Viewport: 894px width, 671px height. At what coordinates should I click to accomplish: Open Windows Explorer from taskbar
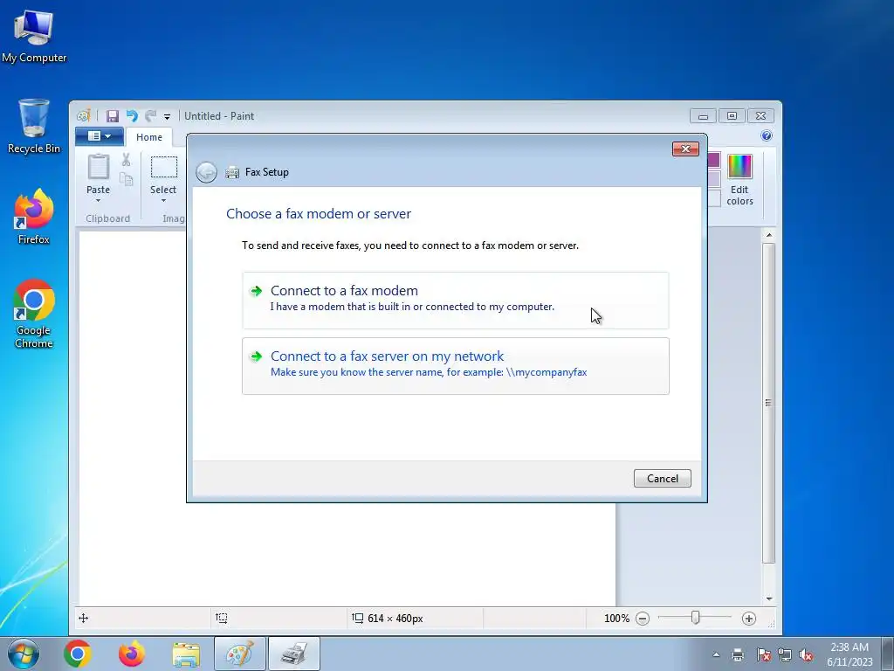(186, 654)
